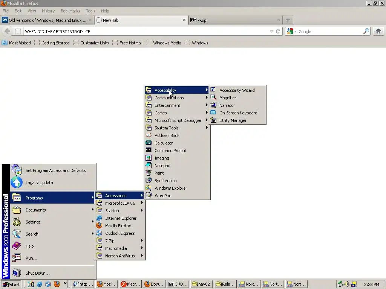Reload the current page
Screen dimensions: 386x289
278,32
